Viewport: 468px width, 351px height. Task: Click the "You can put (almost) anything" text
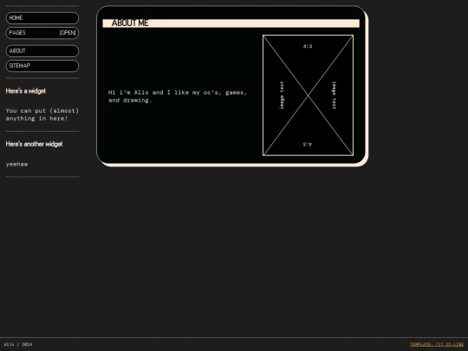(42, 114)
